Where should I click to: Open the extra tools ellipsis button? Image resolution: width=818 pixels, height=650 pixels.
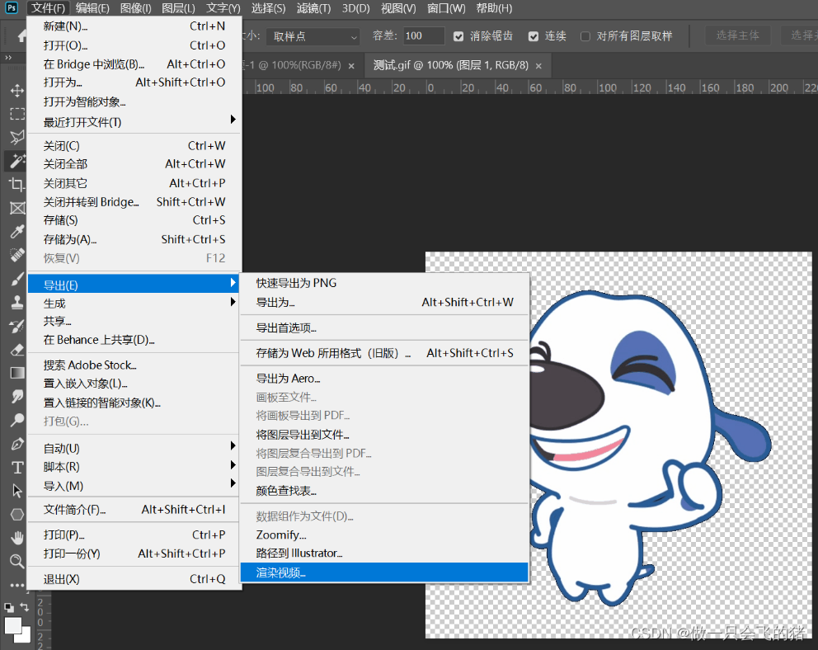(x=16, y=585)
